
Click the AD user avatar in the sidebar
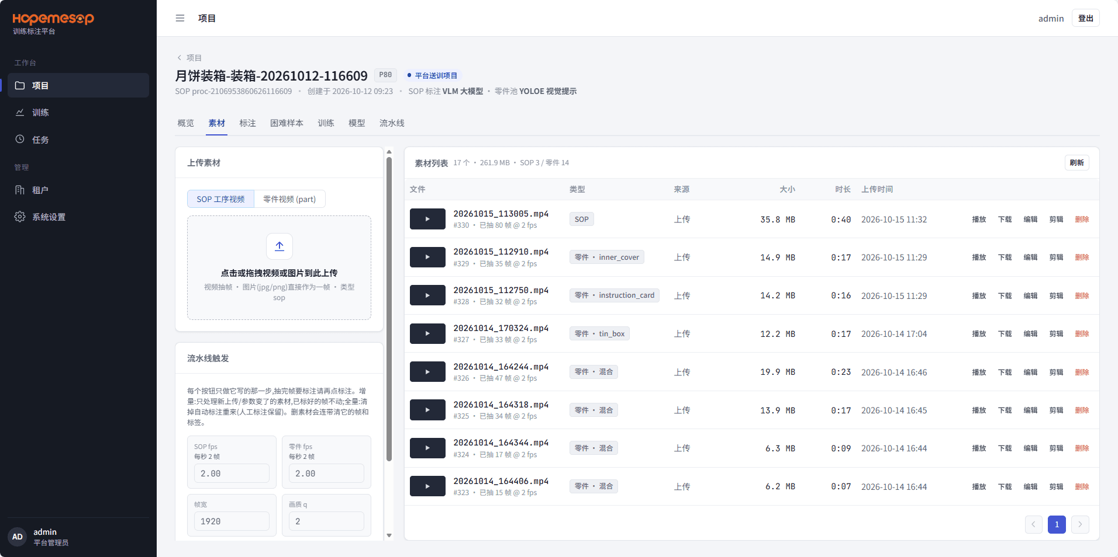pyautogui.click(x=18, y=537)
